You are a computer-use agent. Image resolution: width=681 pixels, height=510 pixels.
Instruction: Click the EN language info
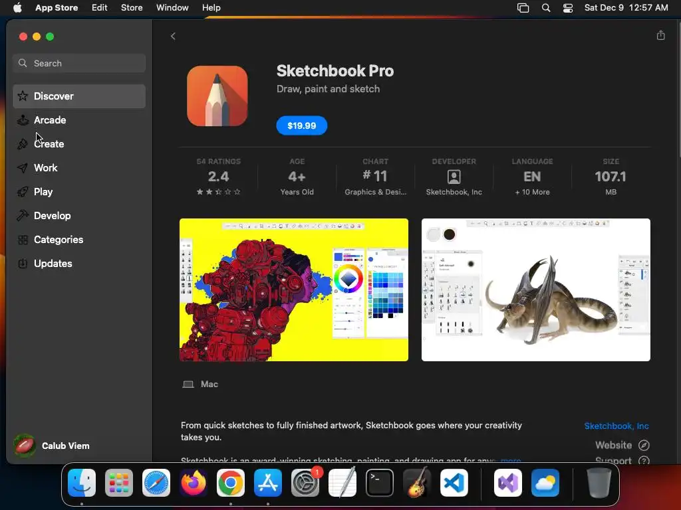tap(532, 177)
